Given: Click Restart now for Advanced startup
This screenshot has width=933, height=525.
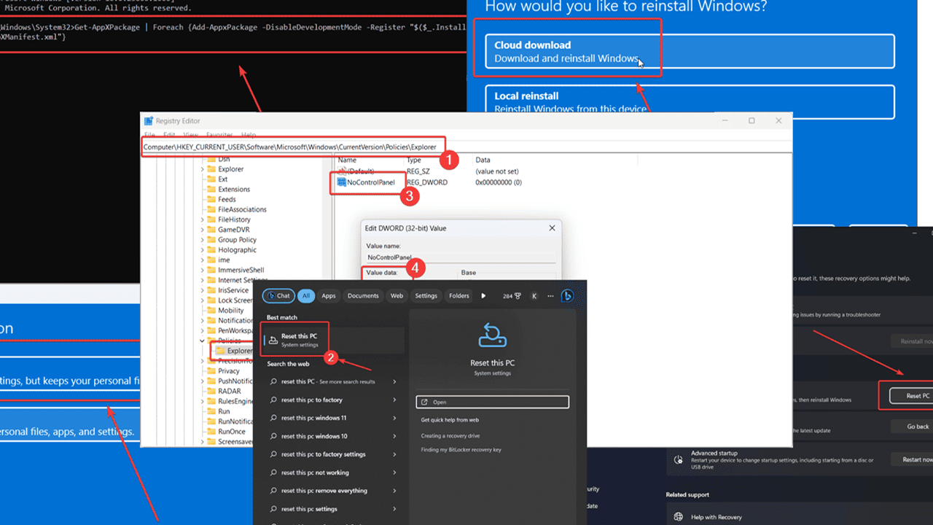Looking at the screenshot, I should 912,459.
